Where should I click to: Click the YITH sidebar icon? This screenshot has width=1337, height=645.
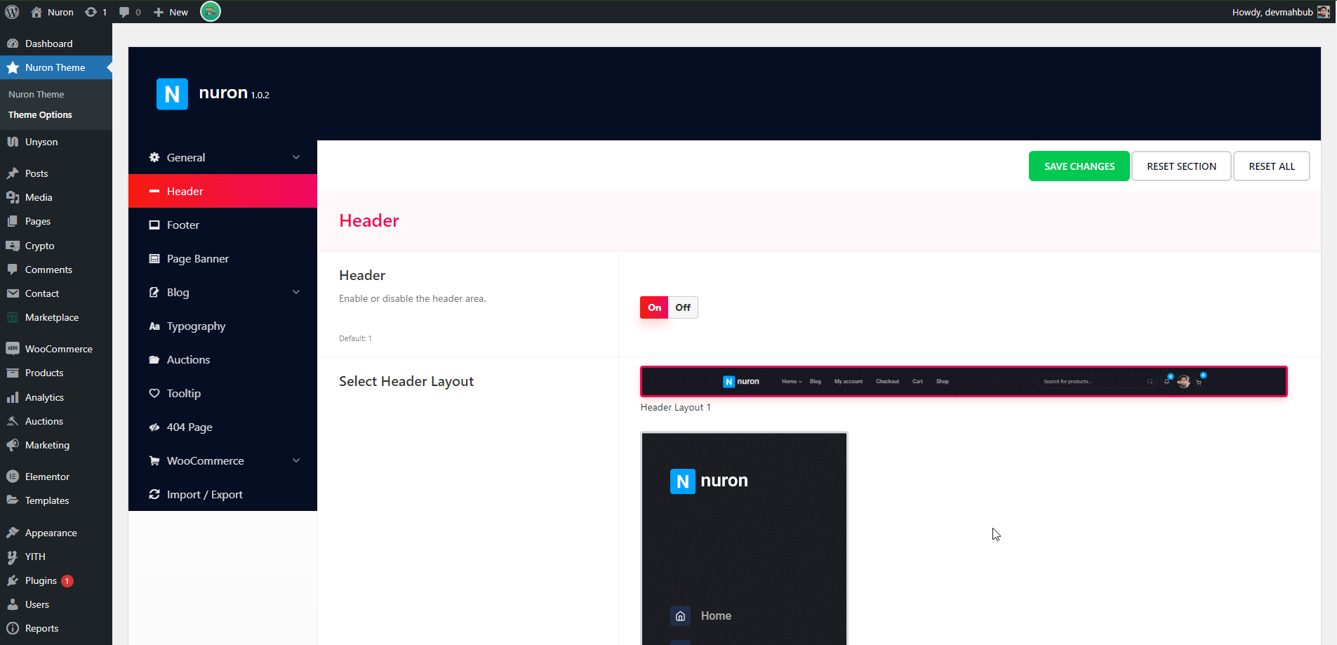(x=13, y=557)
